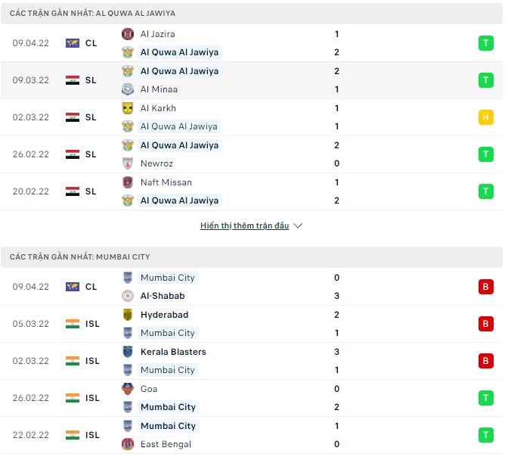Screen dimensions: 508x457
Task: Open the Al Jazira team link
Action: pos(157,34)
